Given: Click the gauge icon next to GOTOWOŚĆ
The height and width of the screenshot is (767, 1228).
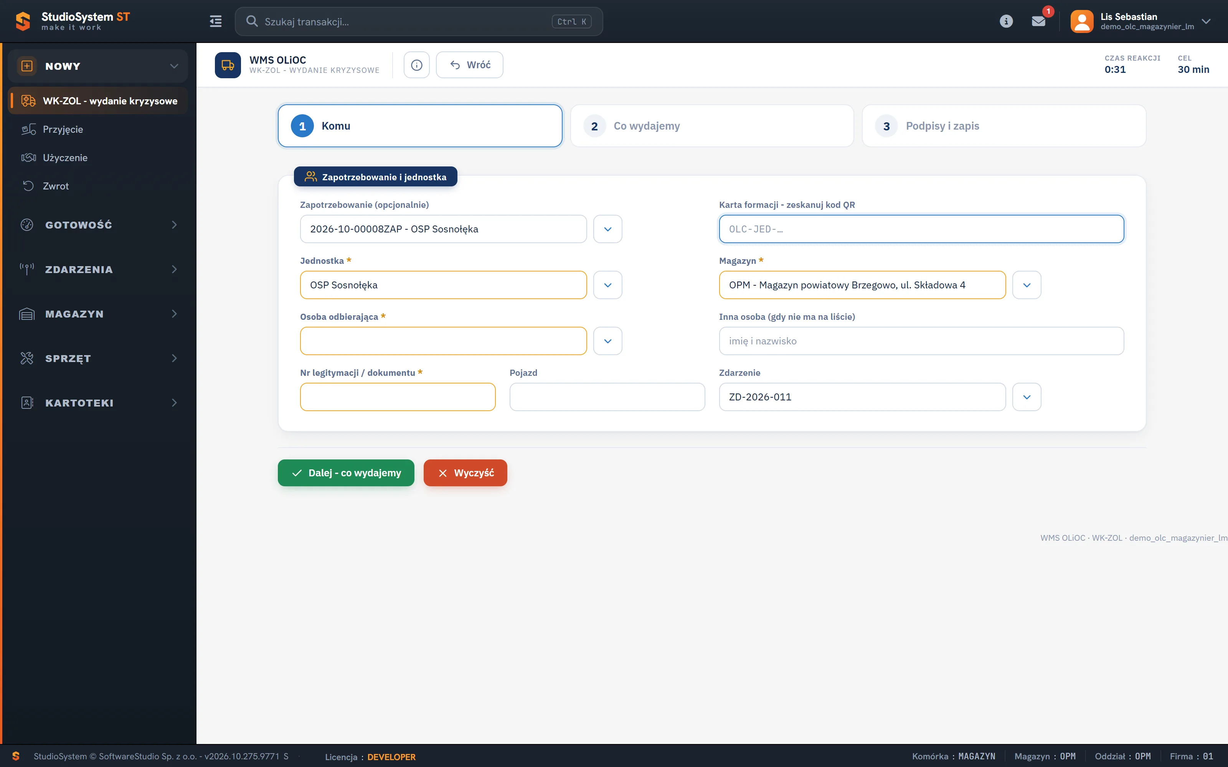Looking at the screenshot, I should [27, 225].
